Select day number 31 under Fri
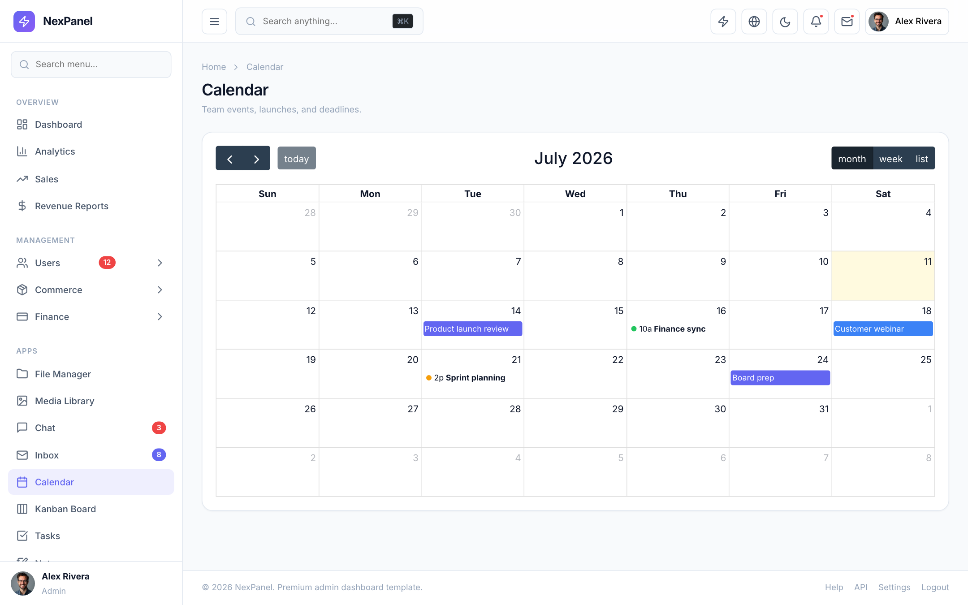968x605 pixels. pyautogui.click(x=824, y=409)
